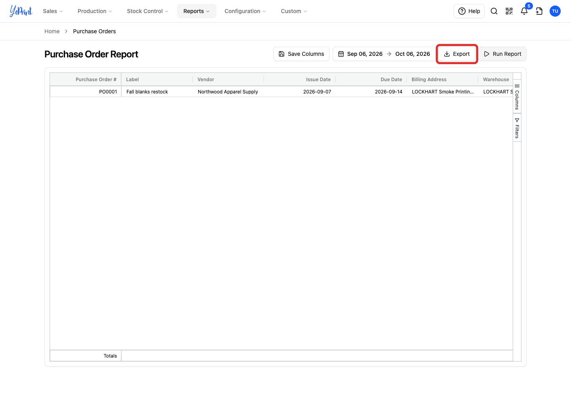Open the search magnifier icon
The height and width of the screenshot is (396, 571).
(x=494, y=11)
